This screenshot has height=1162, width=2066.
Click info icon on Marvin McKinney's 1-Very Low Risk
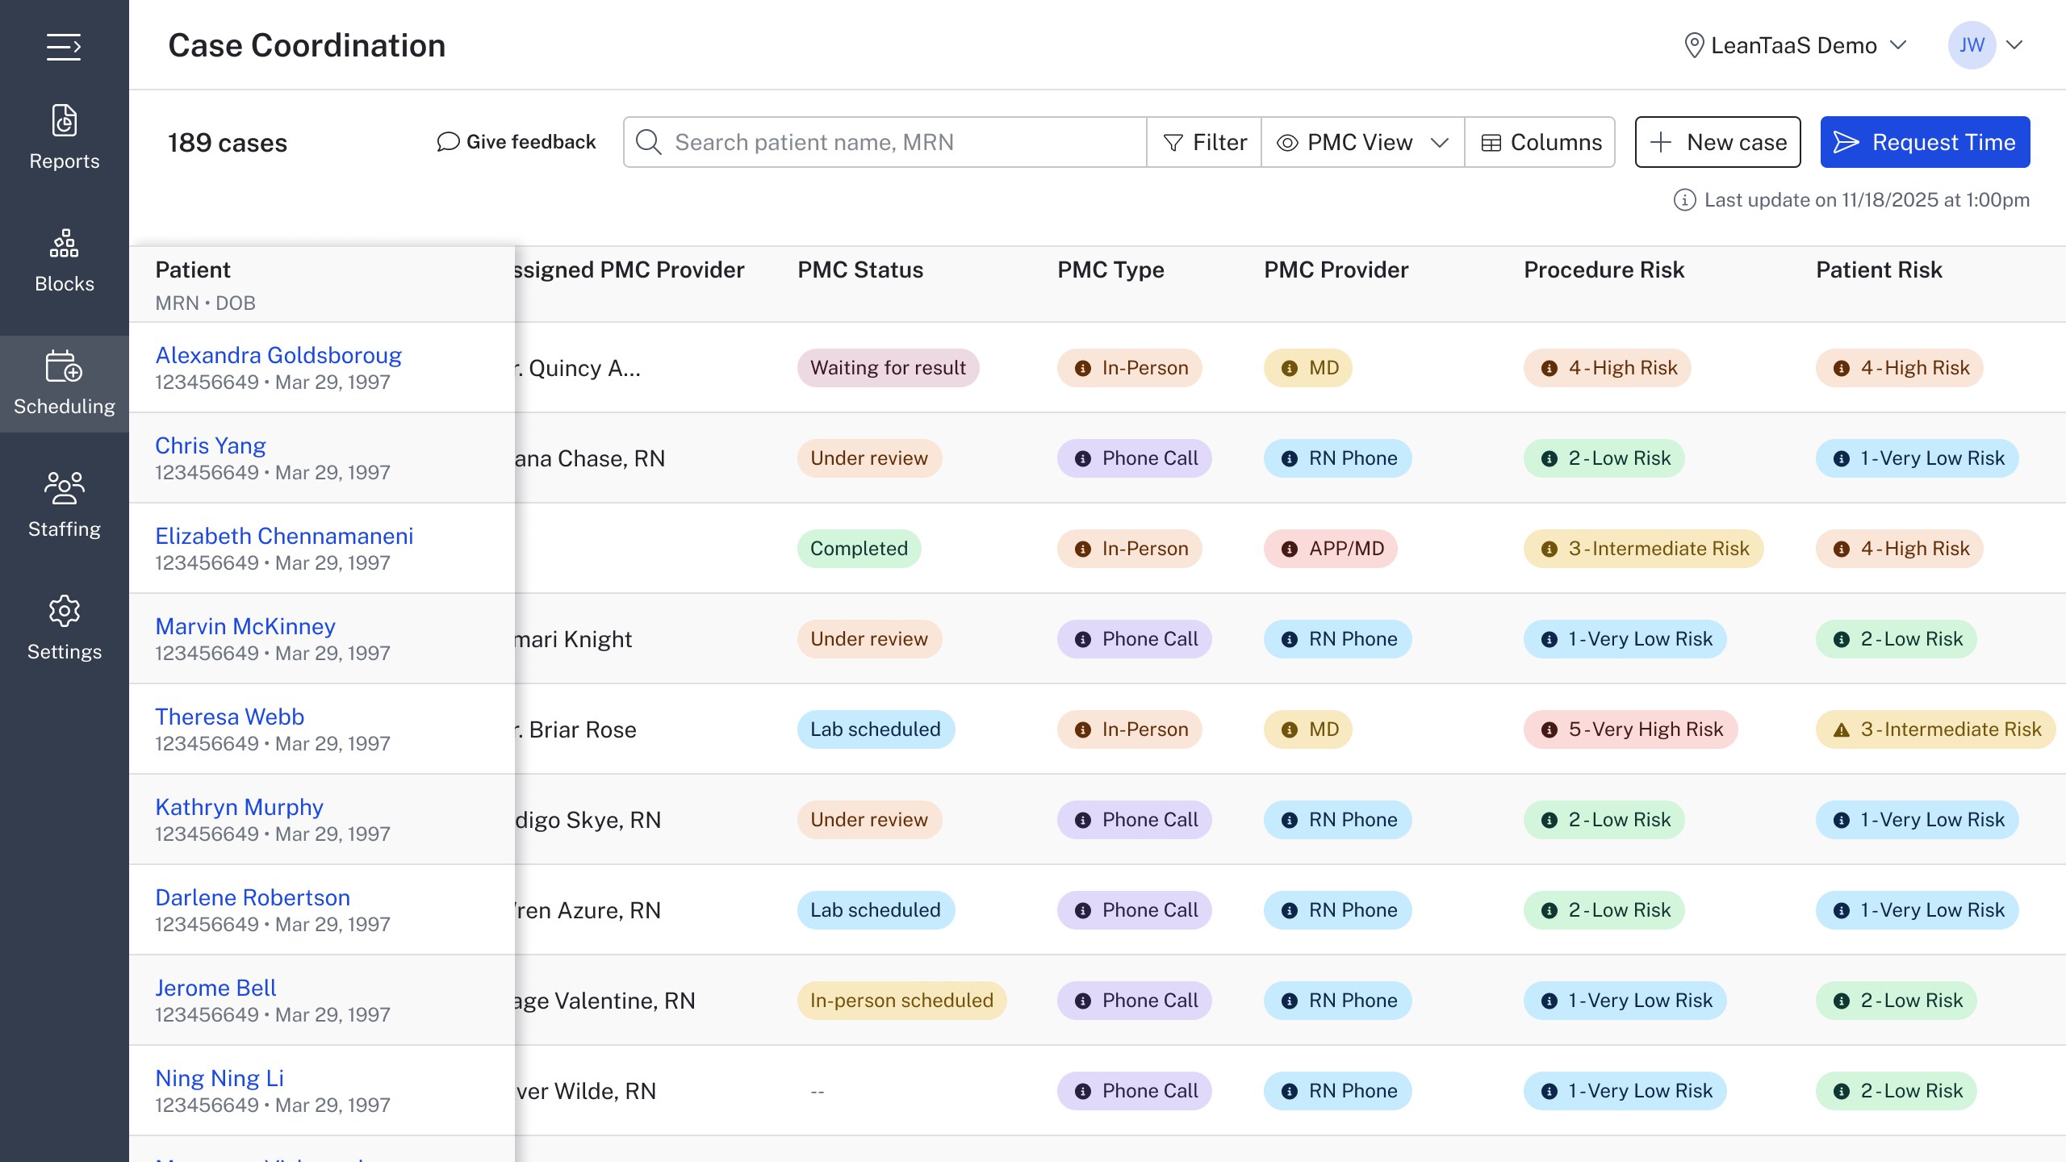pyautogui.click(x=1549, y=640)
